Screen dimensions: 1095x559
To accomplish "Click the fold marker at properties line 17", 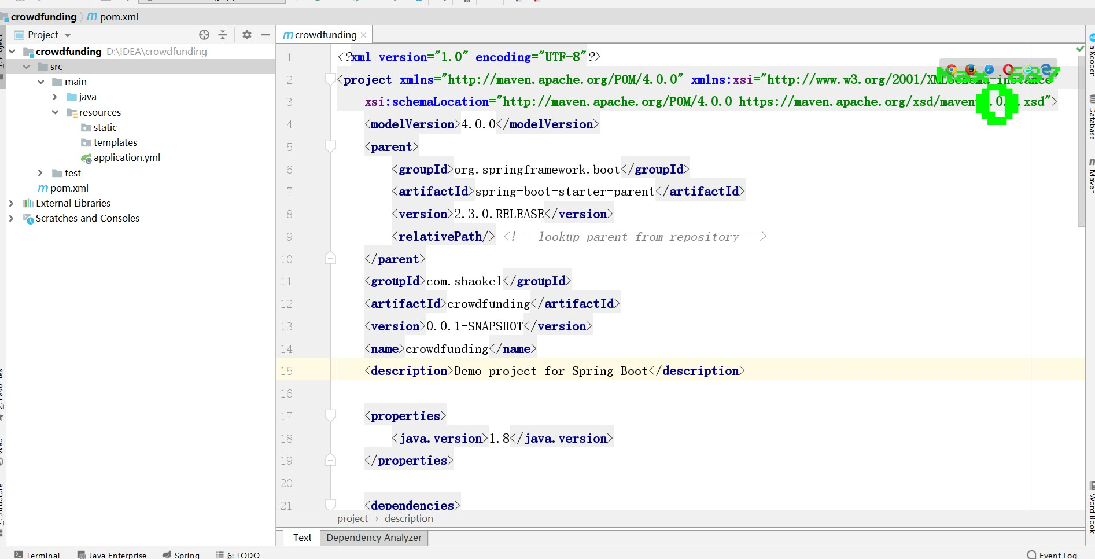I will click(330, 415).
